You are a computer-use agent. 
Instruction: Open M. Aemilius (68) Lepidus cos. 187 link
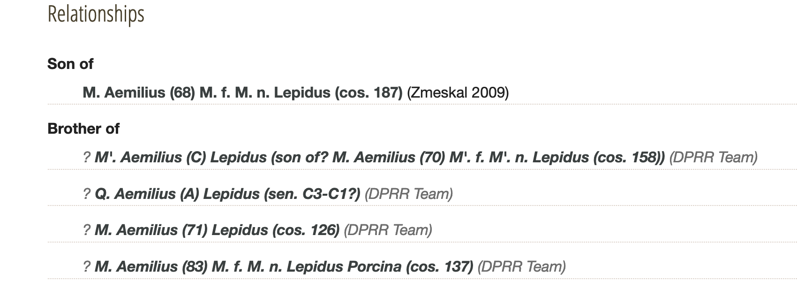[x=242, y=92]
